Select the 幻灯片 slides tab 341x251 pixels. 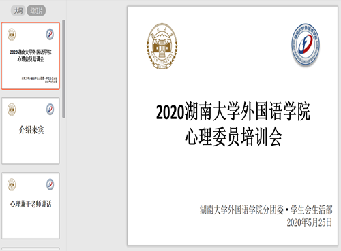36,11
